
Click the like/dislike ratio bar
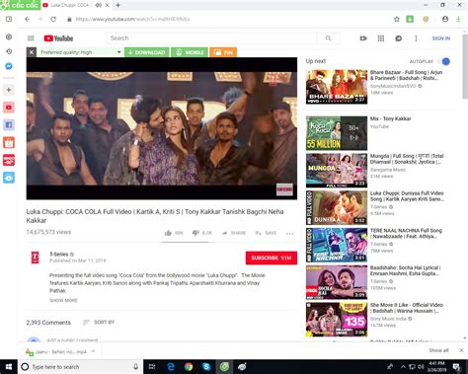(189, 242)
